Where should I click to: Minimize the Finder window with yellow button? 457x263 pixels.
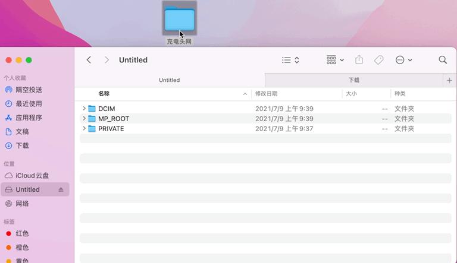click(x=18, y=60)
